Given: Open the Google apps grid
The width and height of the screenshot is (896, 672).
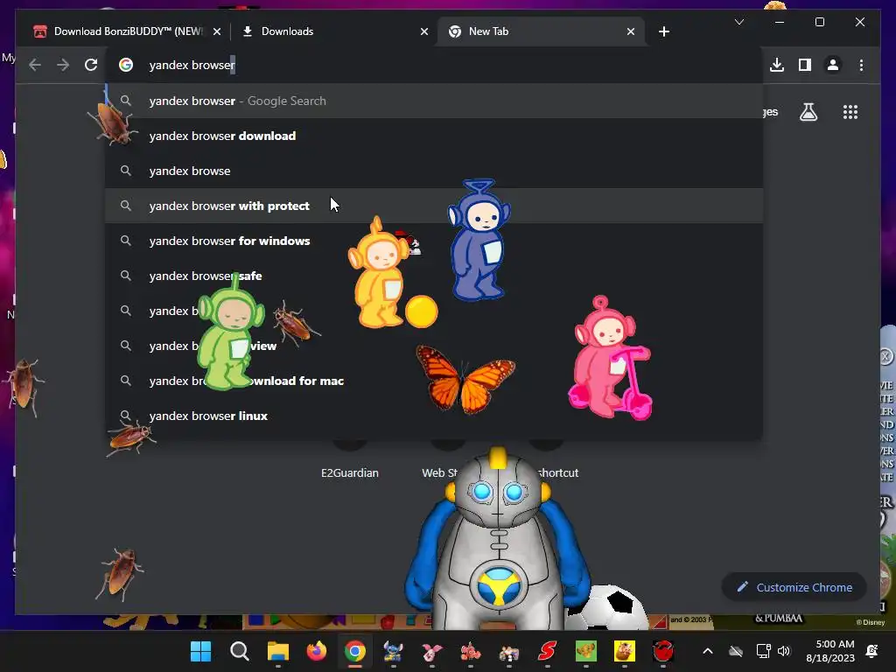Looking at the screenshot, I should click(850, 112).
